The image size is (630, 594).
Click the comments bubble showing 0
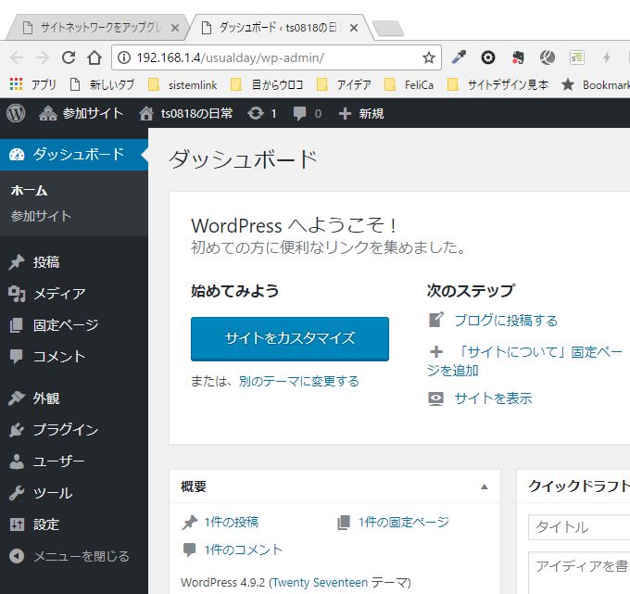[x=308, y=113]
